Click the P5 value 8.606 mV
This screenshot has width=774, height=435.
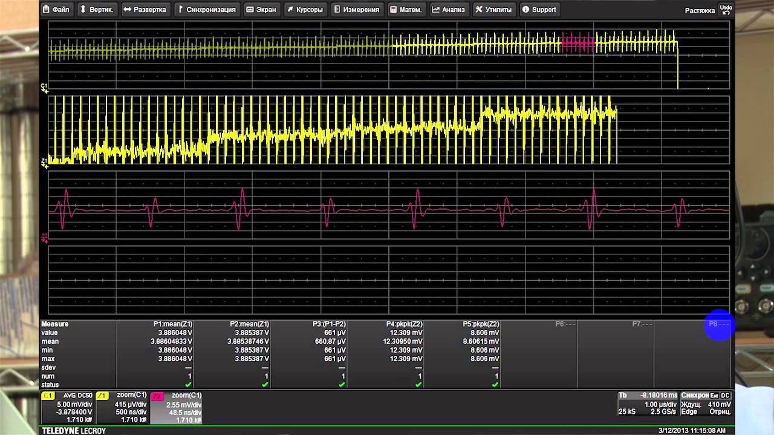485,333
